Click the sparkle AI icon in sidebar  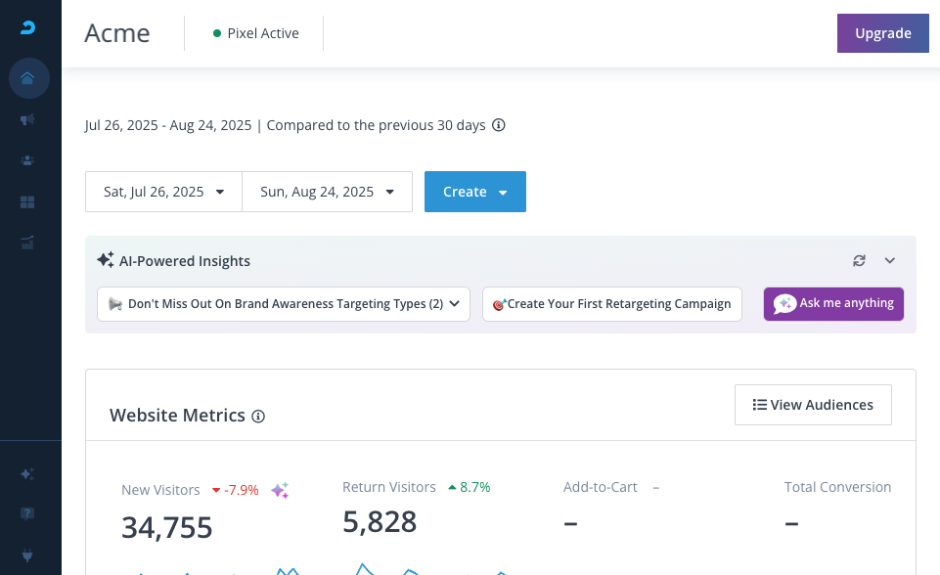tap(28, 473)
